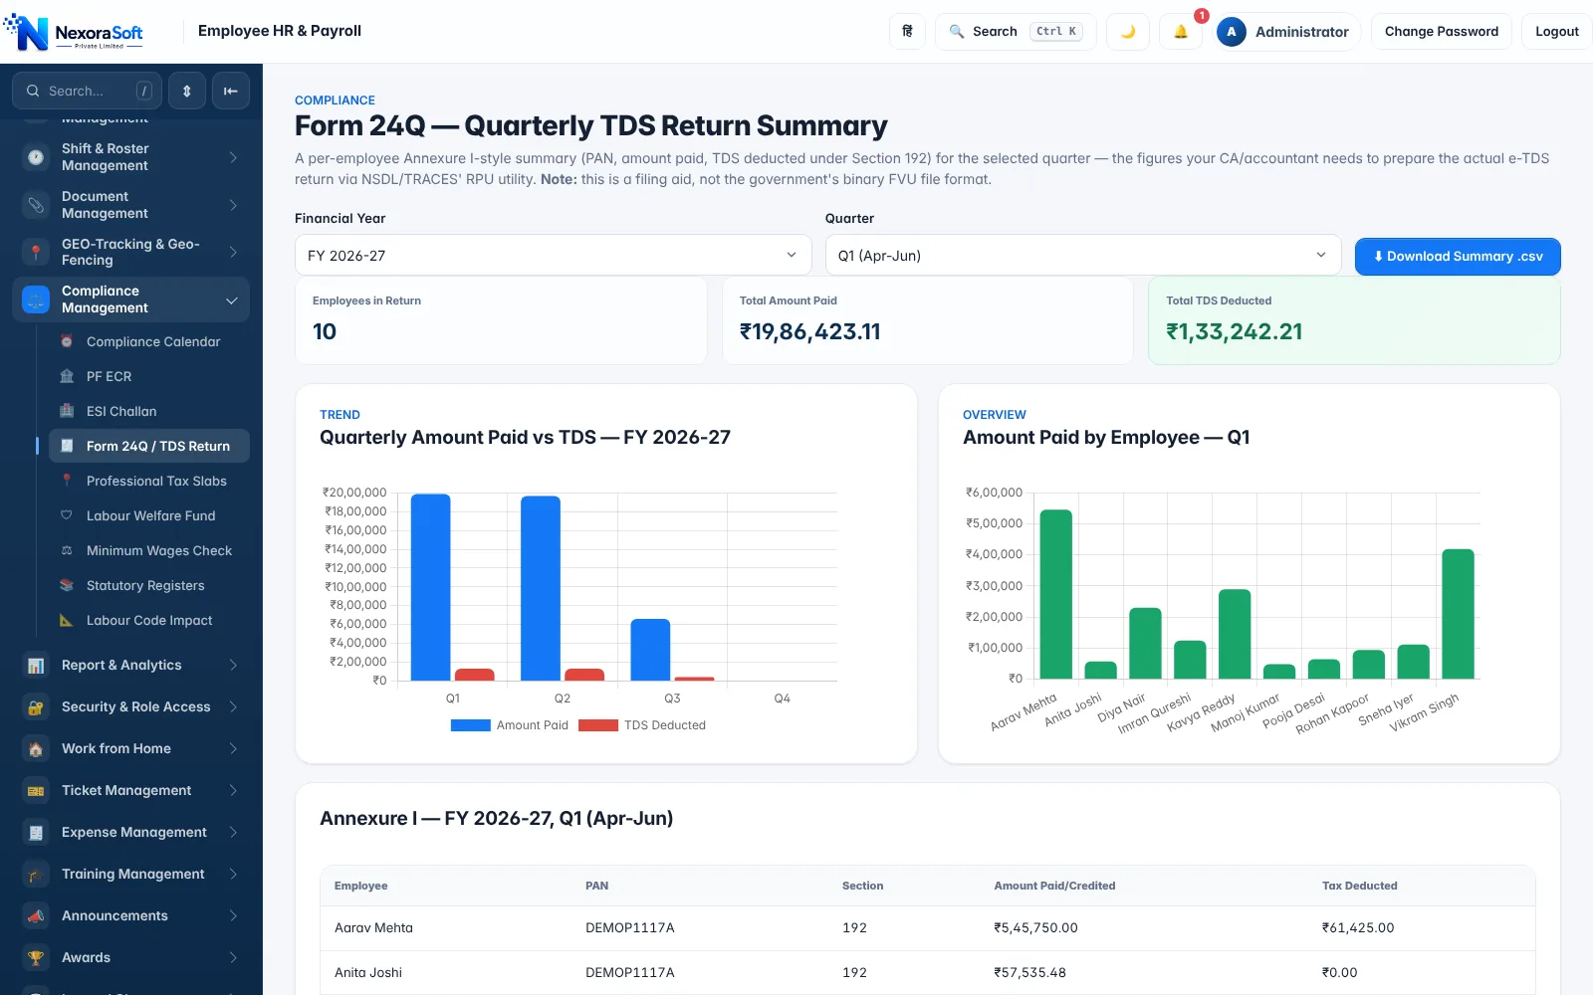Expand Ticket Management chevron
Screen dimensions: 1593x995
click(x=233, y=790)
